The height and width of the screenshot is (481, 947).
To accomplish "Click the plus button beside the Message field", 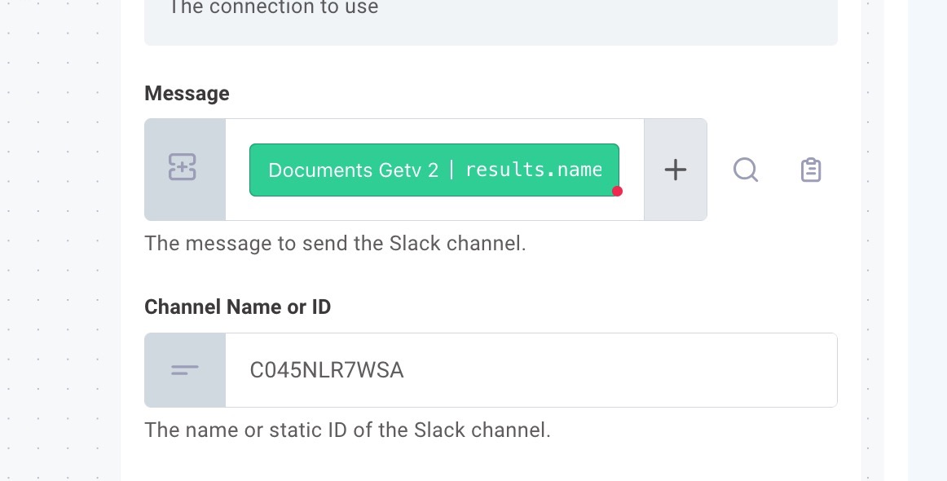I will [676, 170].
